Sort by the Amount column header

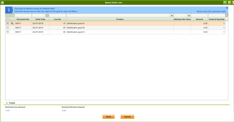click(x=199, y=19)
